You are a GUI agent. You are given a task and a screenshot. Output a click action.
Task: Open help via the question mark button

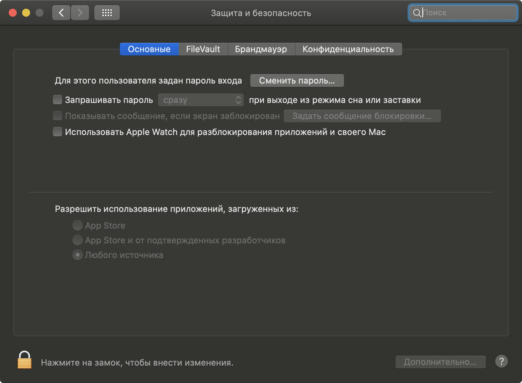(501, 361)
